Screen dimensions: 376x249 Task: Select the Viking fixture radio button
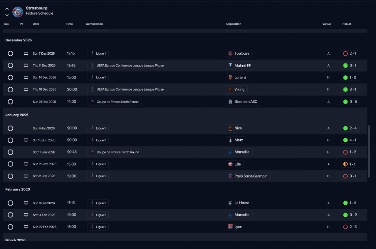[x=11, y=89]
